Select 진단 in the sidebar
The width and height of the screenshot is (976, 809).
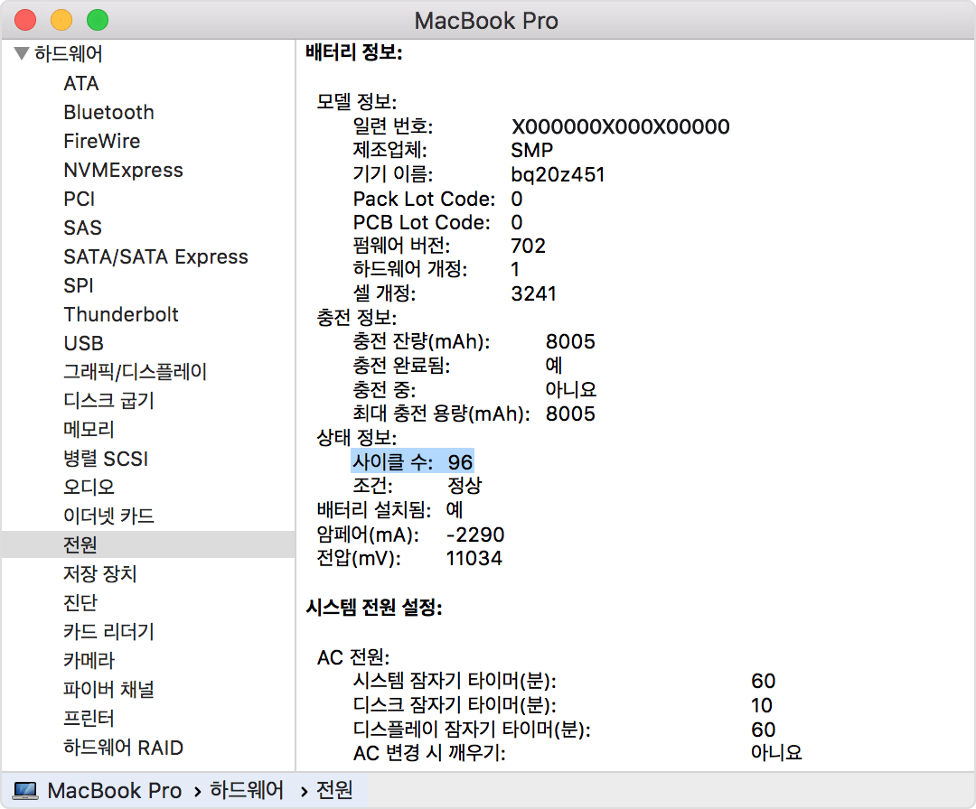(x=80, y=602)
